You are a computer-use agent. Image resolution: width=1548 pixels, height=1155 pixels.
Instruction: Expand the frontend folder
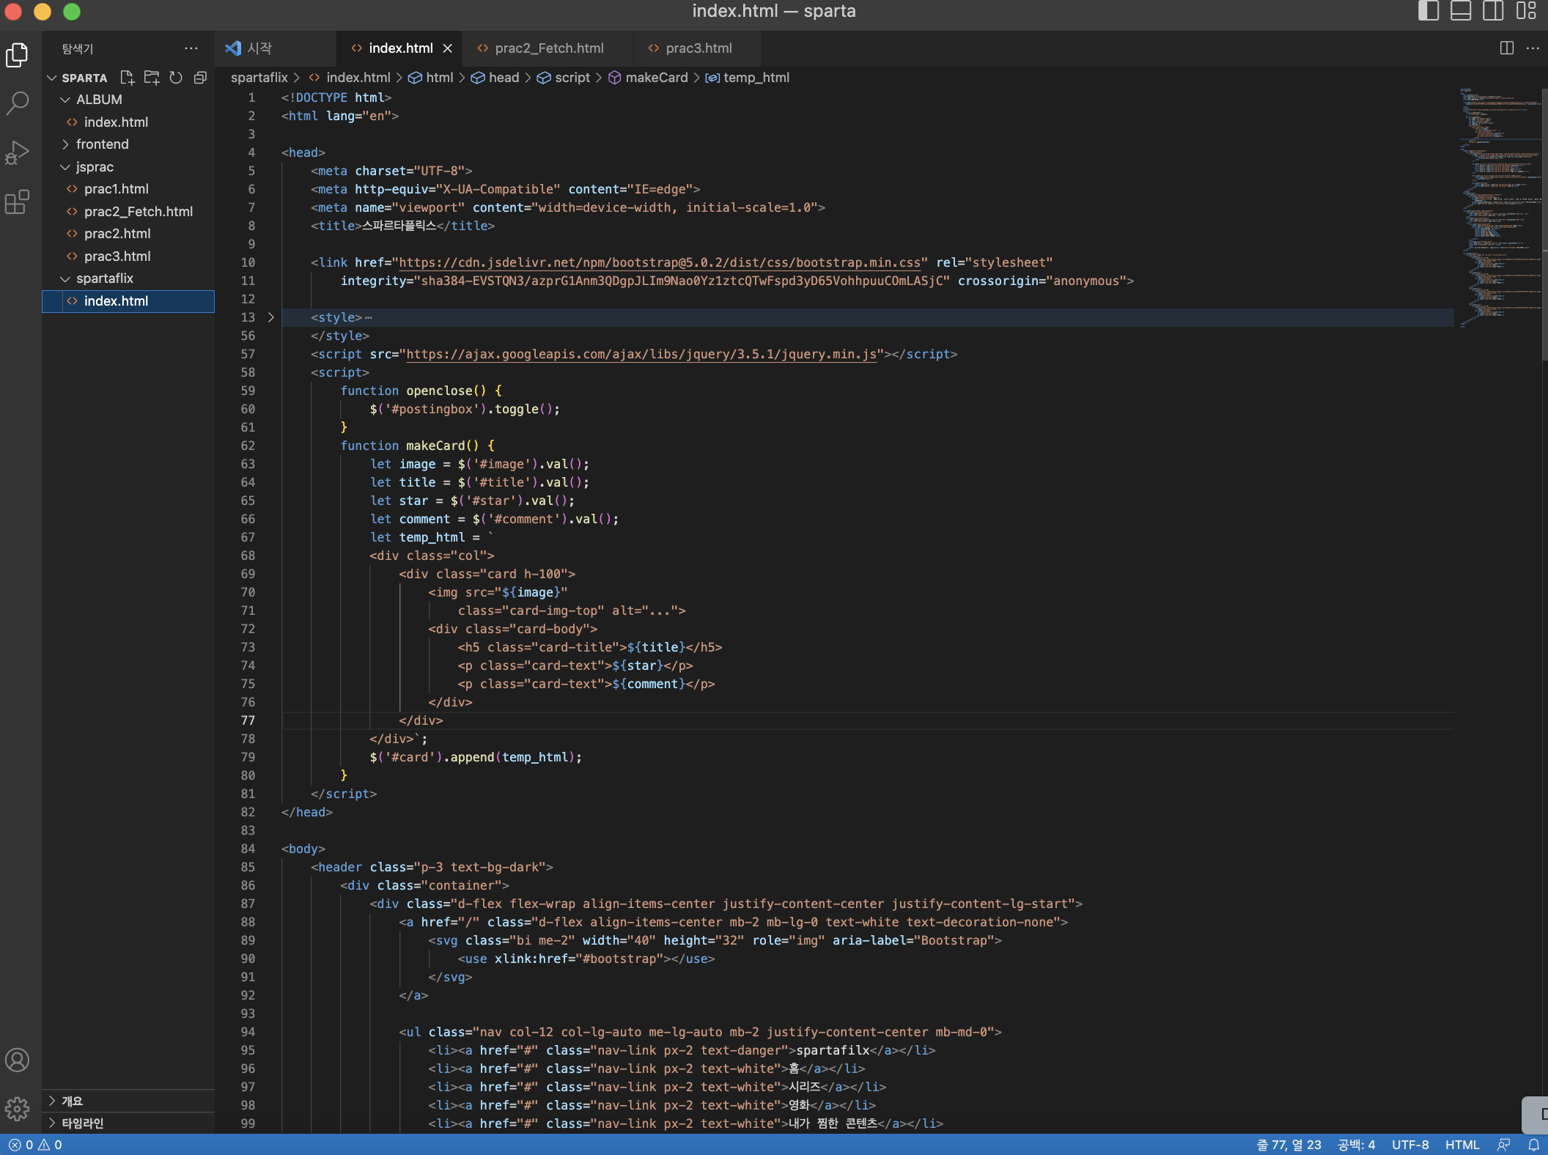pos(103,144)
